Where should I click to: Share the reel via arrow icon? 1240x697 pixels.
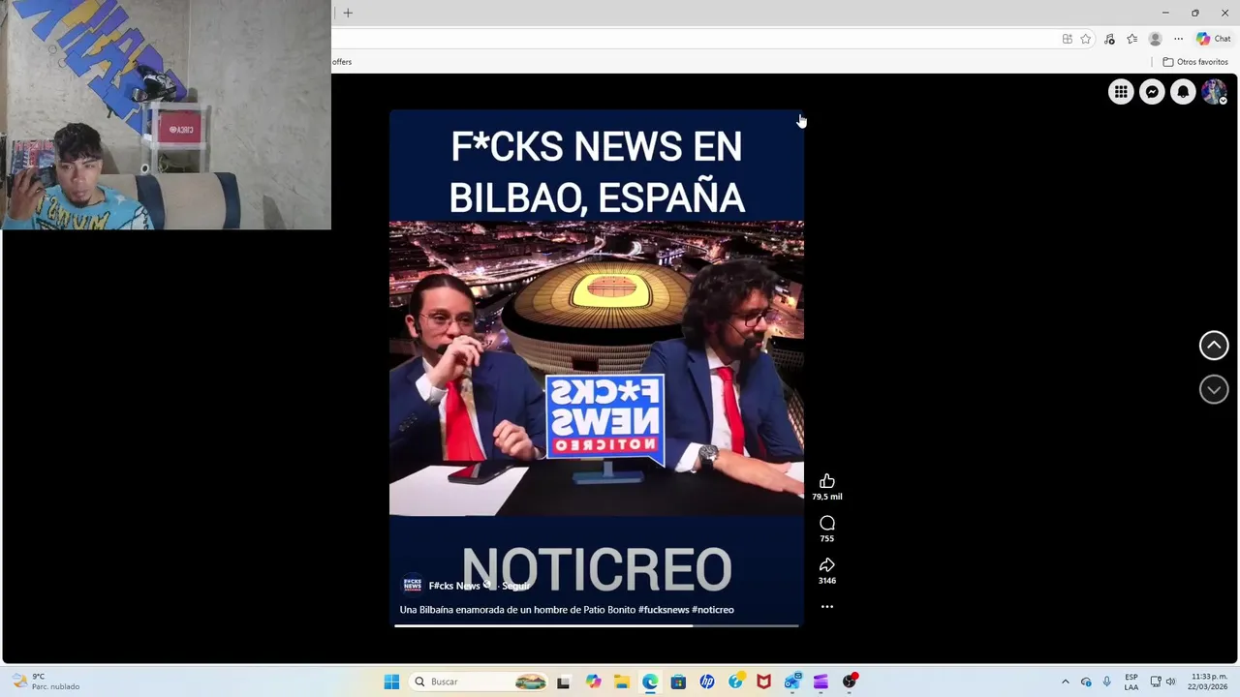coord(826,565)
